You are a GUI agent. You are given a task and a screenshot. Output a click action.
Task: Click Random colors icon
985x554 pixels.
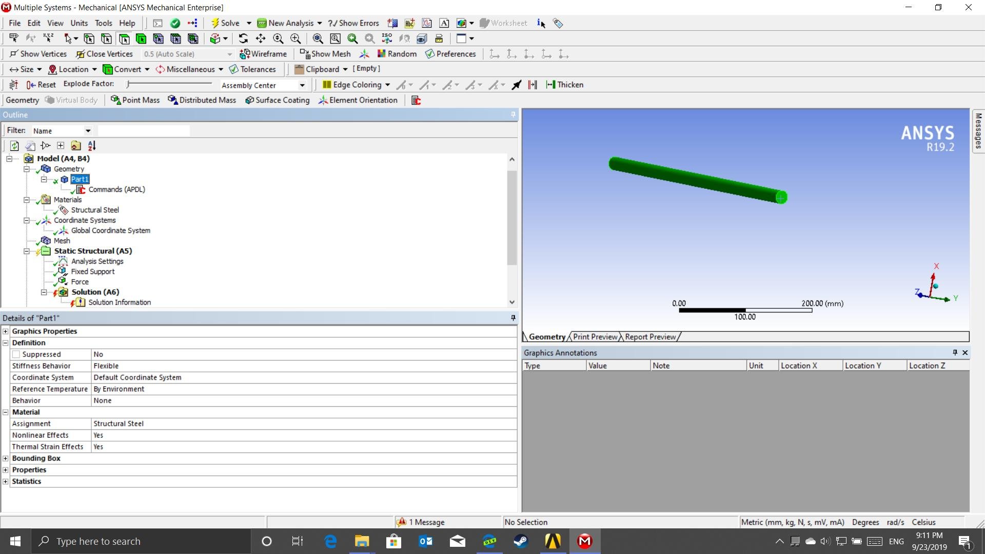tap(397, 54)
